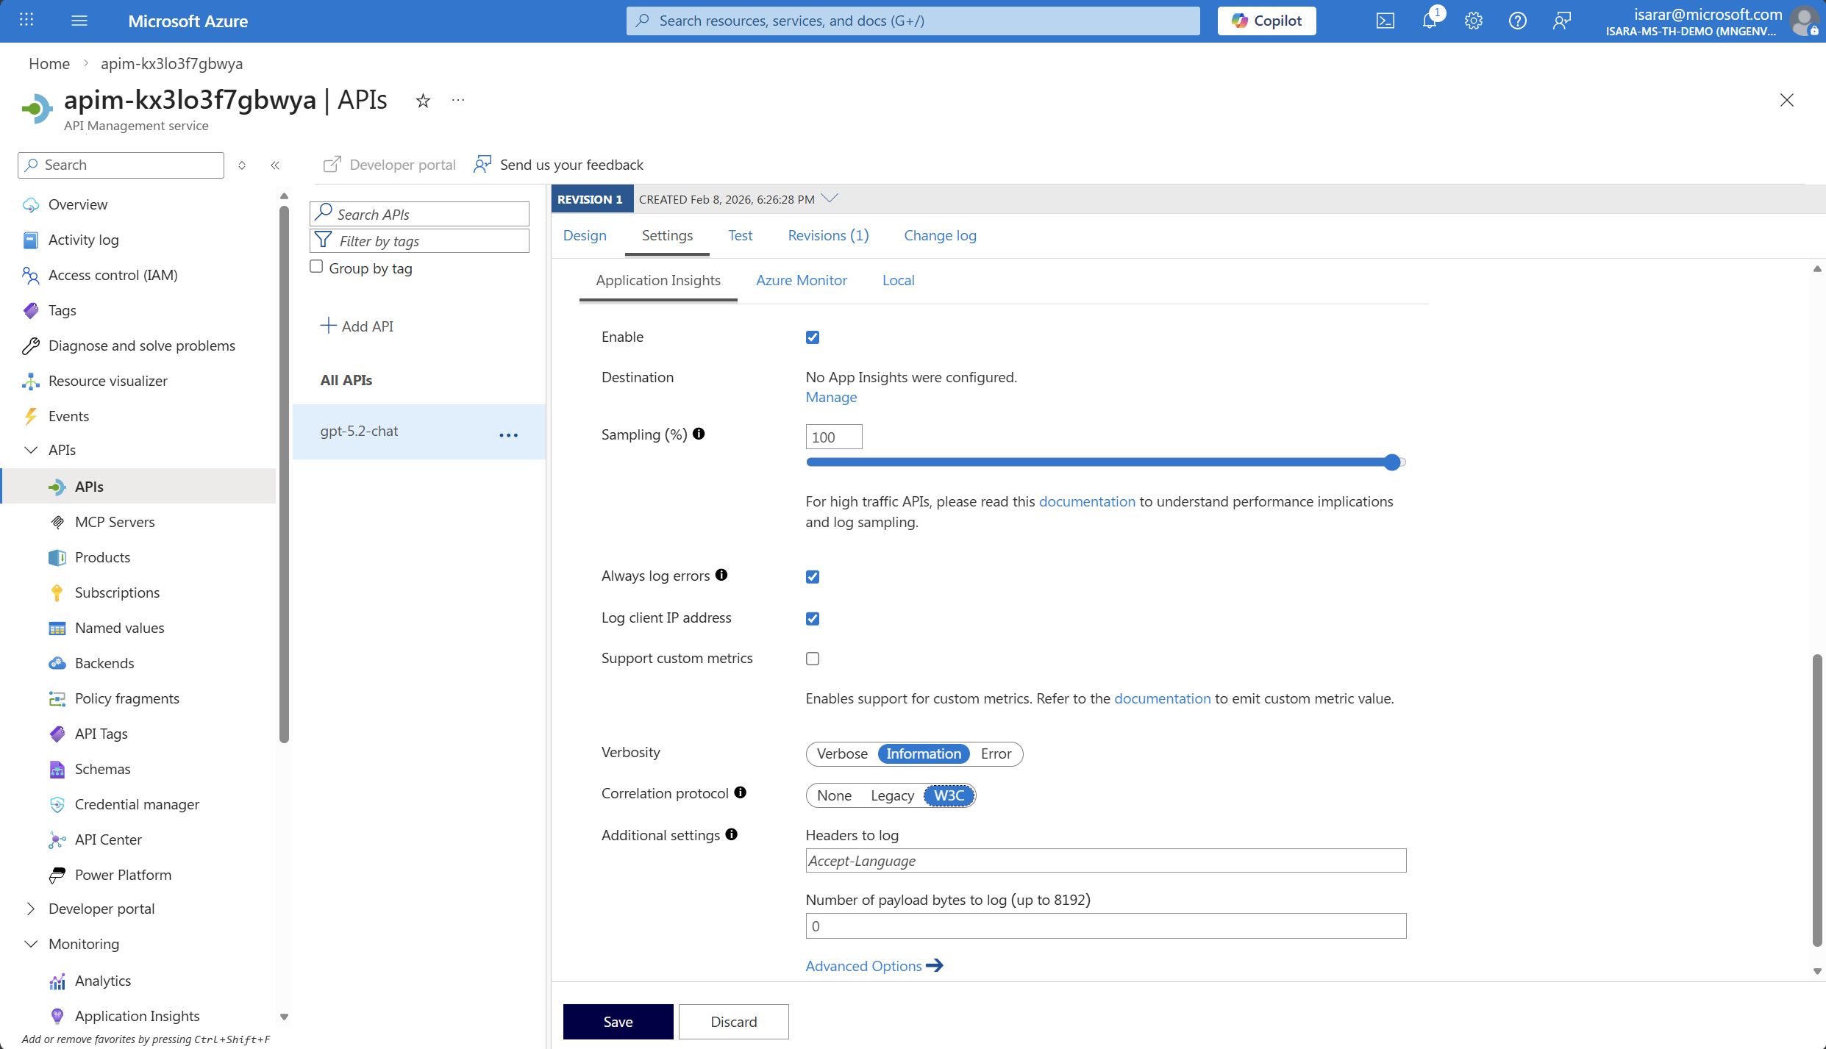1826x1049 pixels.
Task: Set correlation protocol to Legacy
Action: (x=892, y=795)
